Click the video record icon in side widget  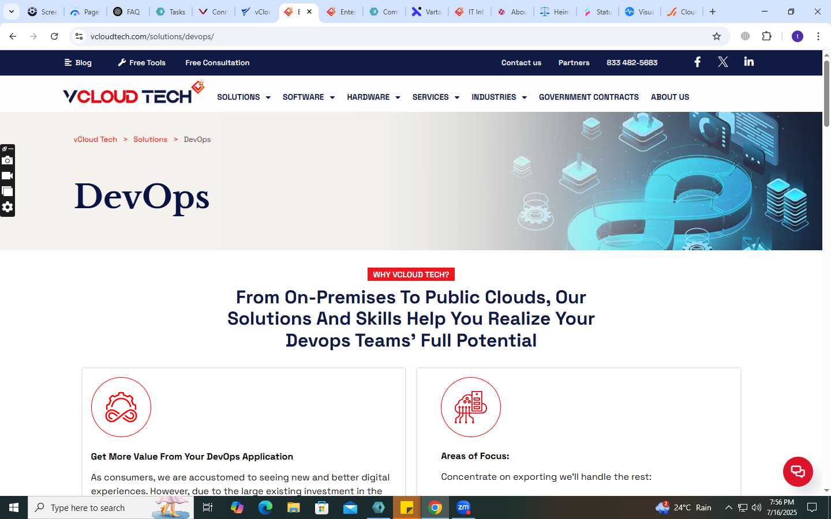click(x=8, y=176)
